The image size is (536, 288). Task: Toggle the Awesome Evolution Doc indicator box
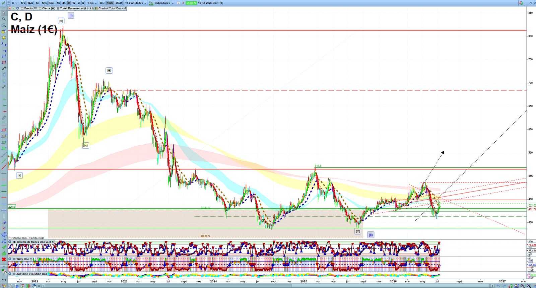tap(14, 274)
